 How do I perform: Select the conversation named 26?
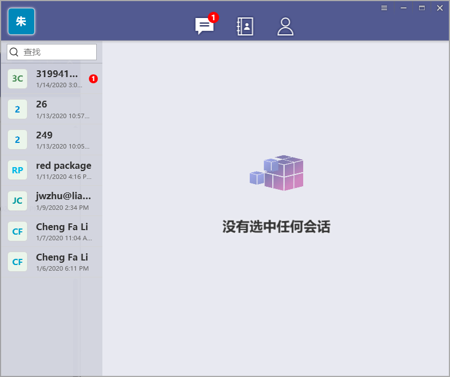52,109
